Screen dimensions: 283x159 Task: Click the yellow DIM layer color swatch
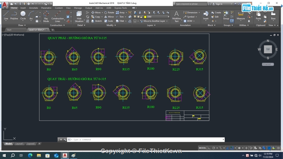coord(145,17)
